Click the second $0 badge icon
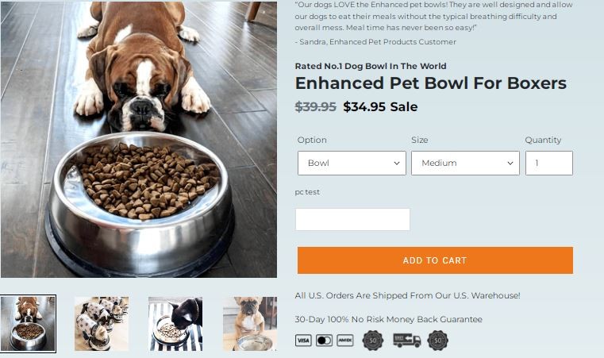The height and width of the screenshot is (358, 604). (437, 341)
